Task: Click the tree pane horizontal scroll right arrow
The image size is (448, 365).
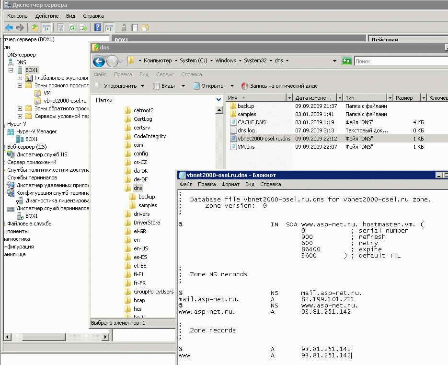Action: click(x=105, y=337)
